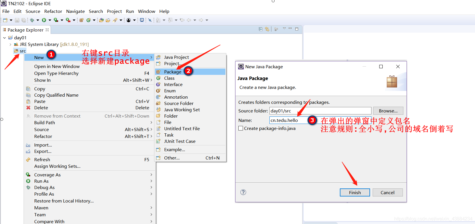The width and height of the screenshot is (475, 224).
Task: Click the External Tools toolbar icon
Action: [68, 20]
